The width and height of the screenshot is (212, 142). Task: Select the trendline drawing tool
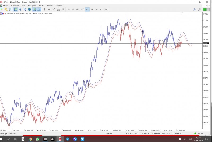pyautogui.click(x=54, y=10)
